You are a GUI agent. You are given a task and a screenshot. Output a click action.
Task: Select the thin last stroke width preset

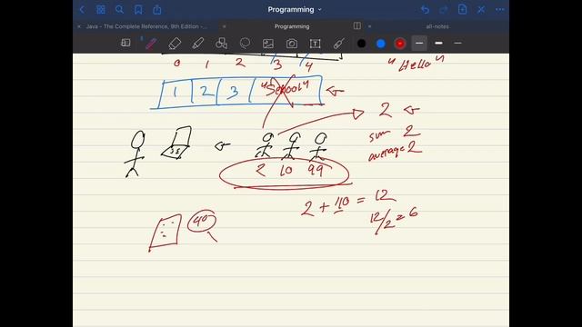click(x=457, y=44)
